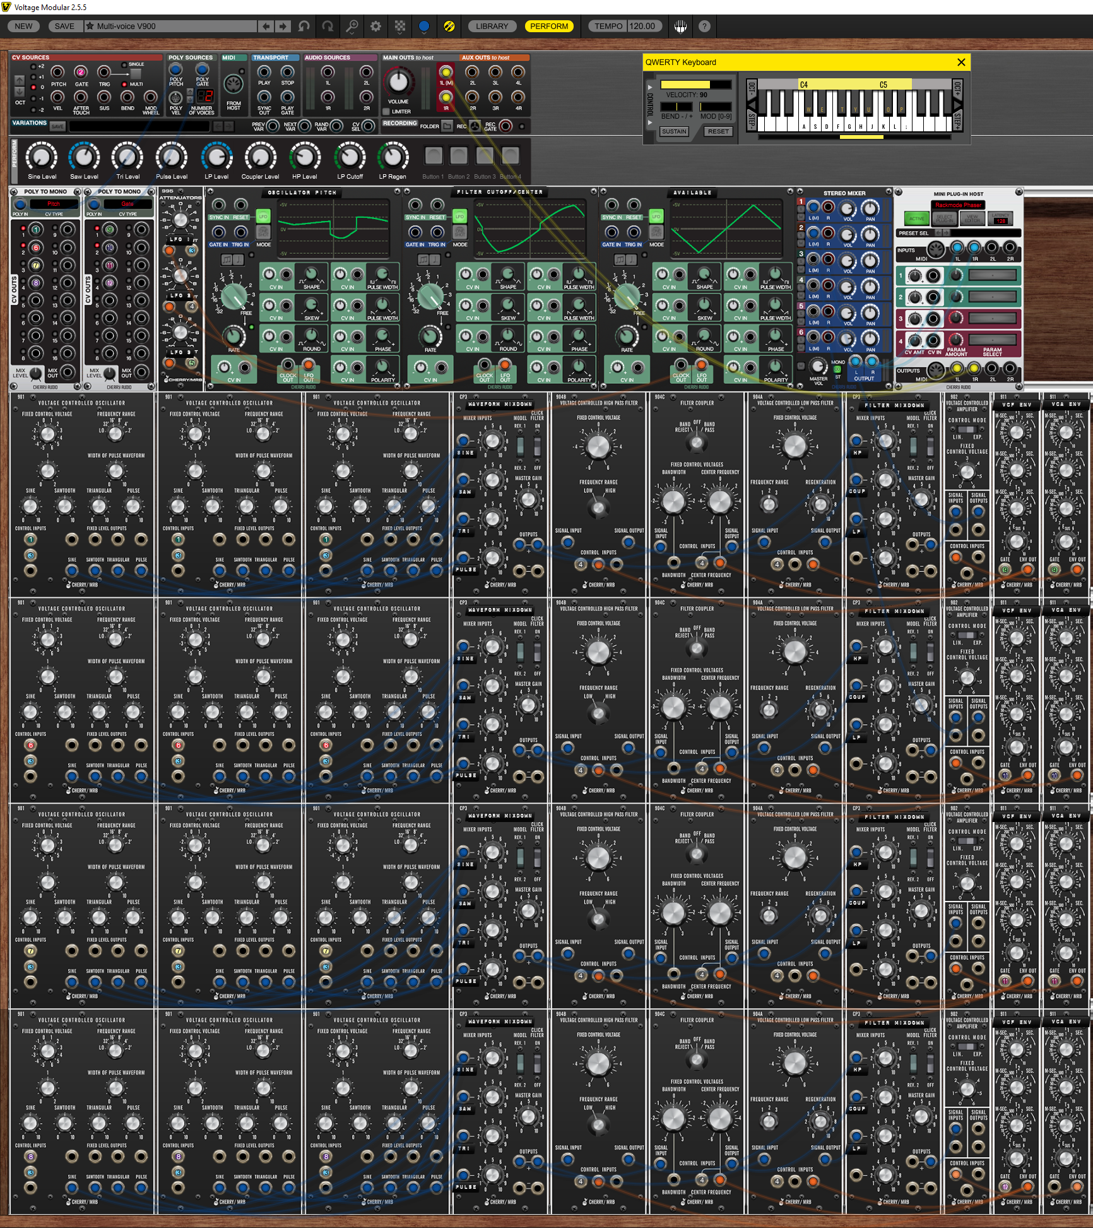Toggle the yellow cable visibility icon
This screenshot has width=1093, height=1228.
click(449, 26)
